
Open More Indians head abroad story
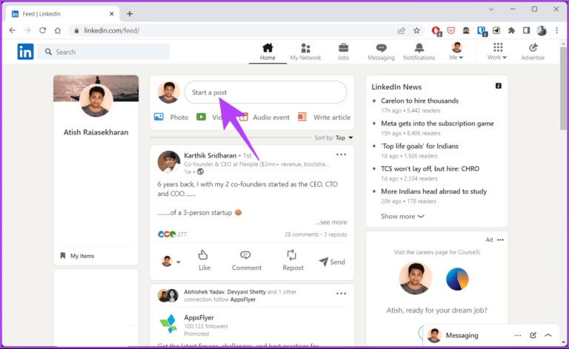click(x=433, y=192)
